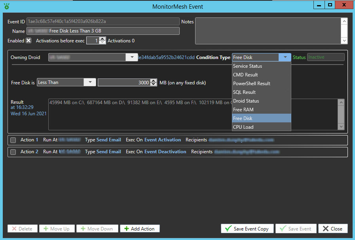Click the Save Event Copy button
This screenshot has width=355, height=240.
pos(247,229)
